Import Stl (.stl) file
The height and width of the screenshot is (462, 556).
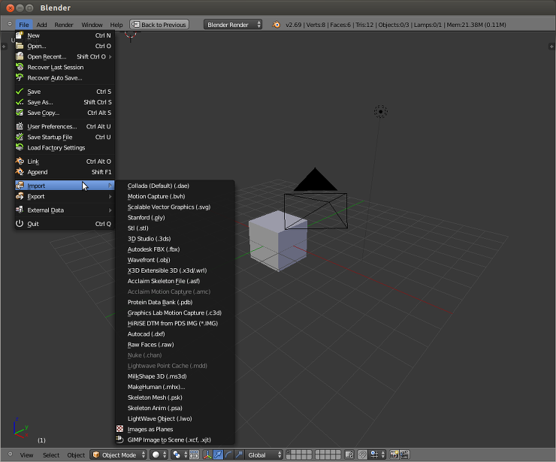pos(175,228)
